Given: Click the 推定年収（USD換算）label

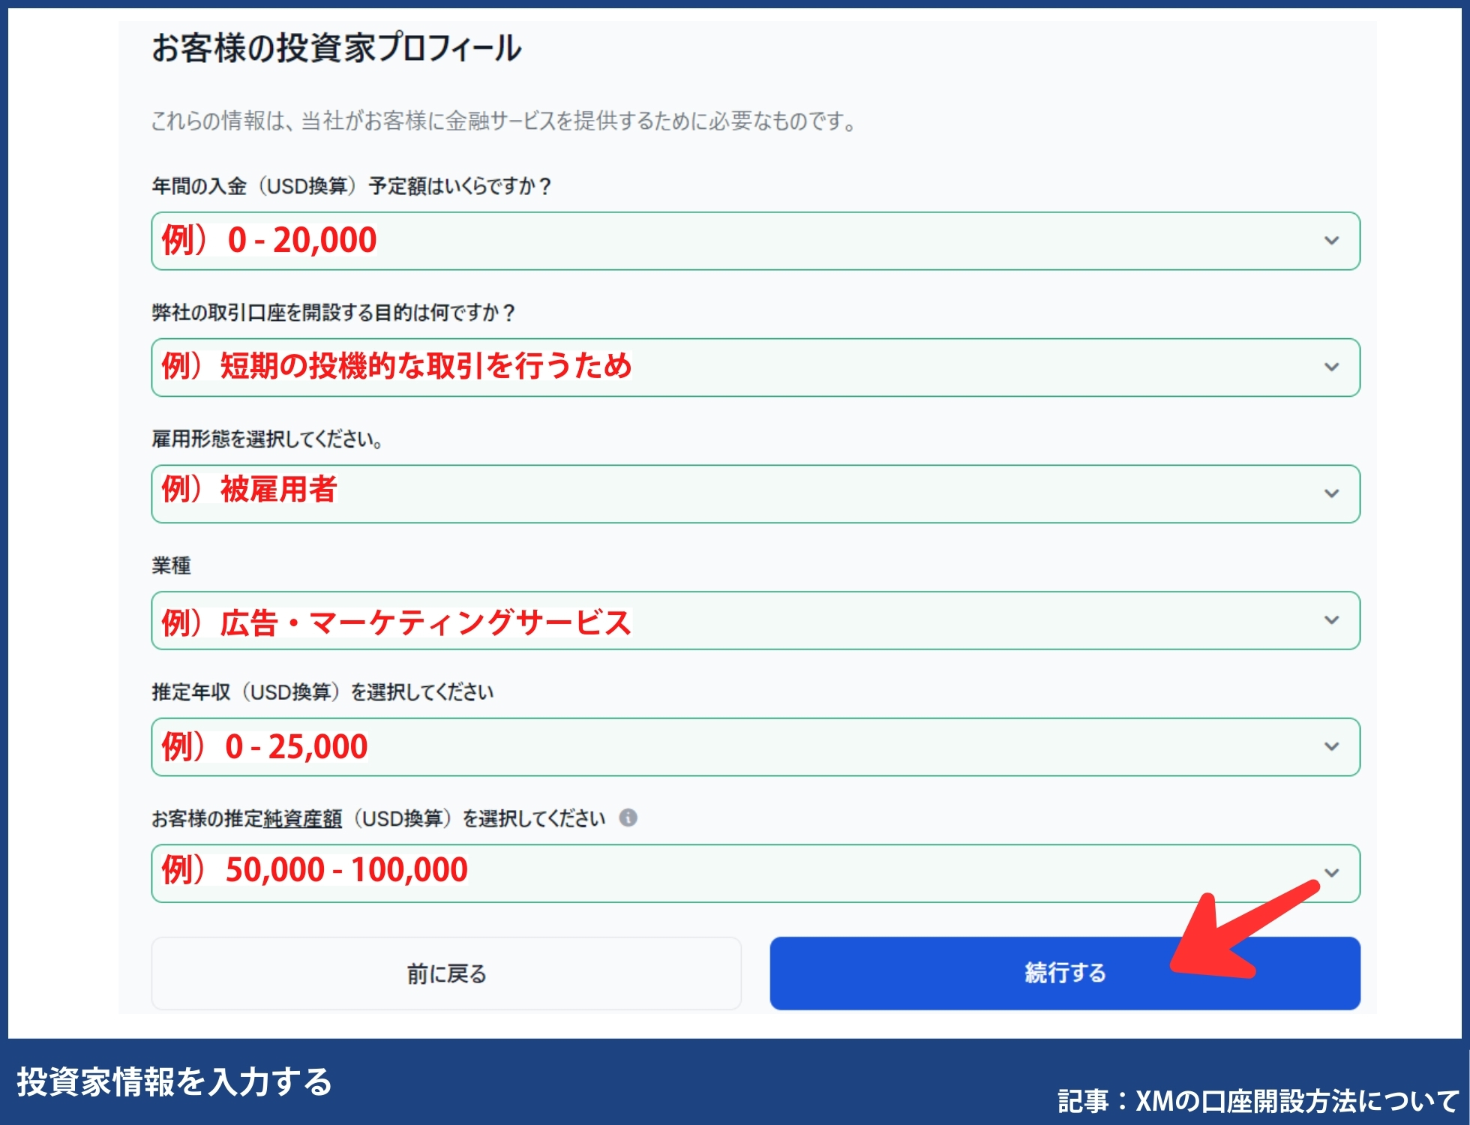Looking at the screenshot, I should [x=322, y=691].
